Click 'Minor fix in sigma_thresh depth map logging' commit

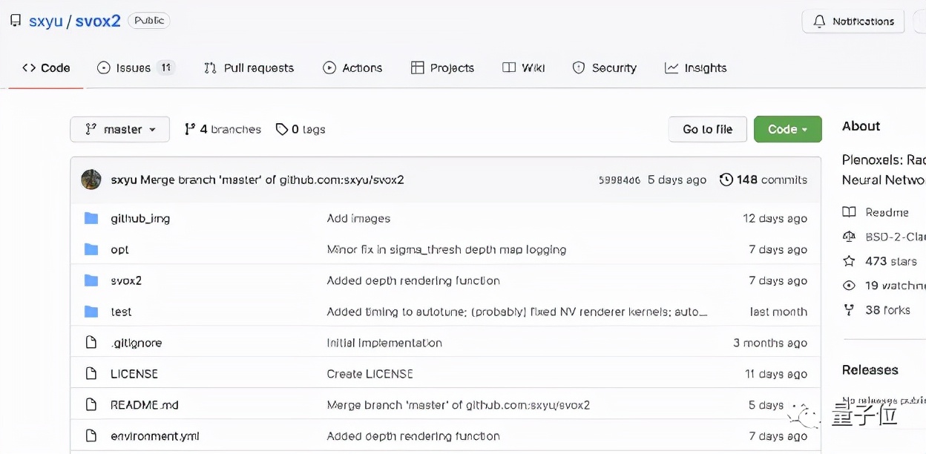click(x=447, y=249)
